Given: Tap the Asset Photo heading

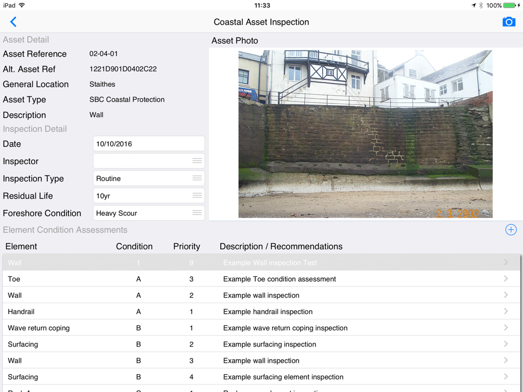Looking at the screenshot, I should [234, 41].
